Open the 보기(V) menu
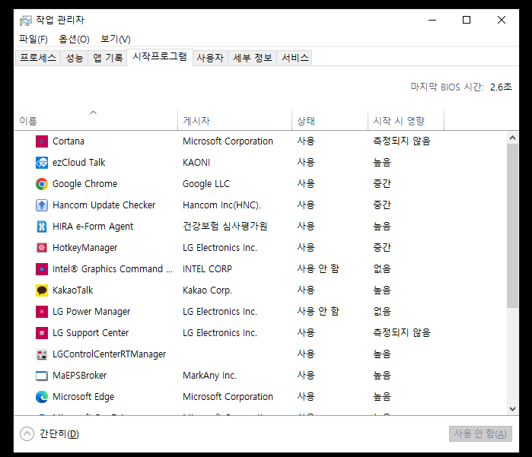Image resolution: width=532 pixels, height=457 pixels. coord(116,40)
